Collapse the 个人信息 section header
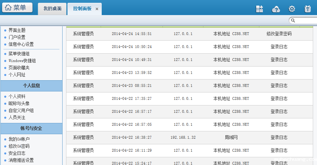317x165 pixels. click(x=31, y=85)
